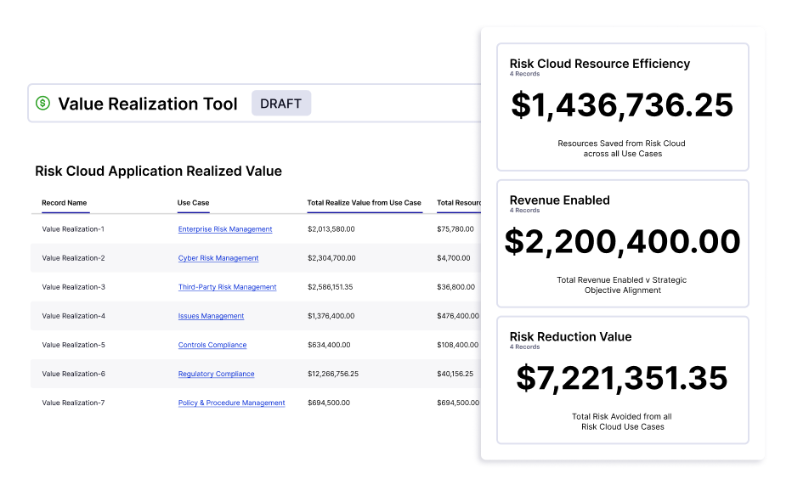
Task: Sort by Total Realize Value from Use Case
Action: (x=365, y=203)
